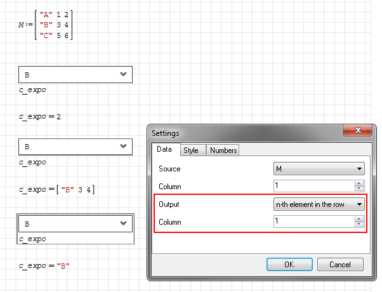Expand the middle combo box showing B

[x=123, y=147]
